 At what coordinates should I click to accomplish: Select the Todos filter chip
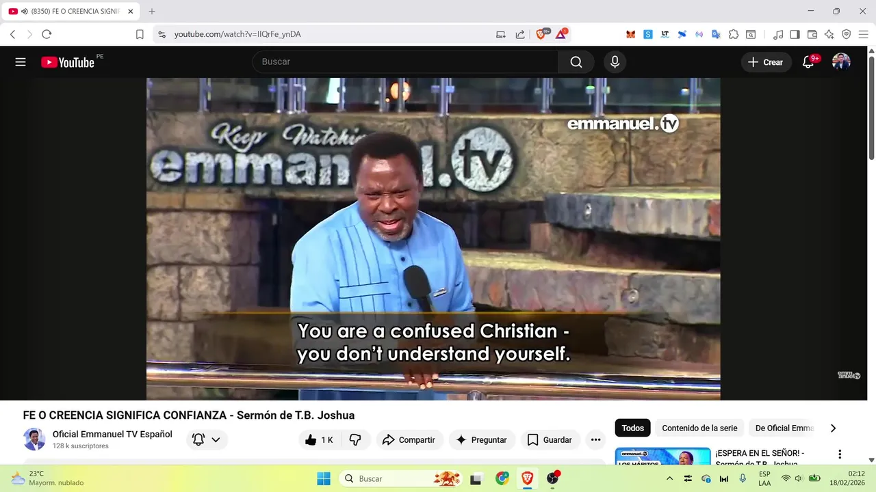(633, 428)
